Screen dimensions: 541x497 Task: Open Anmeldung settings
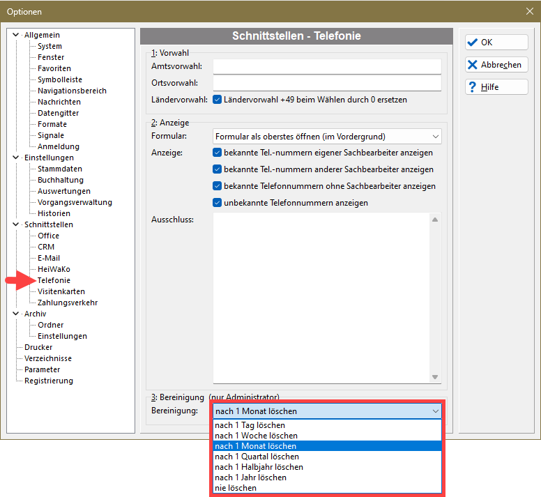point(59,146)
